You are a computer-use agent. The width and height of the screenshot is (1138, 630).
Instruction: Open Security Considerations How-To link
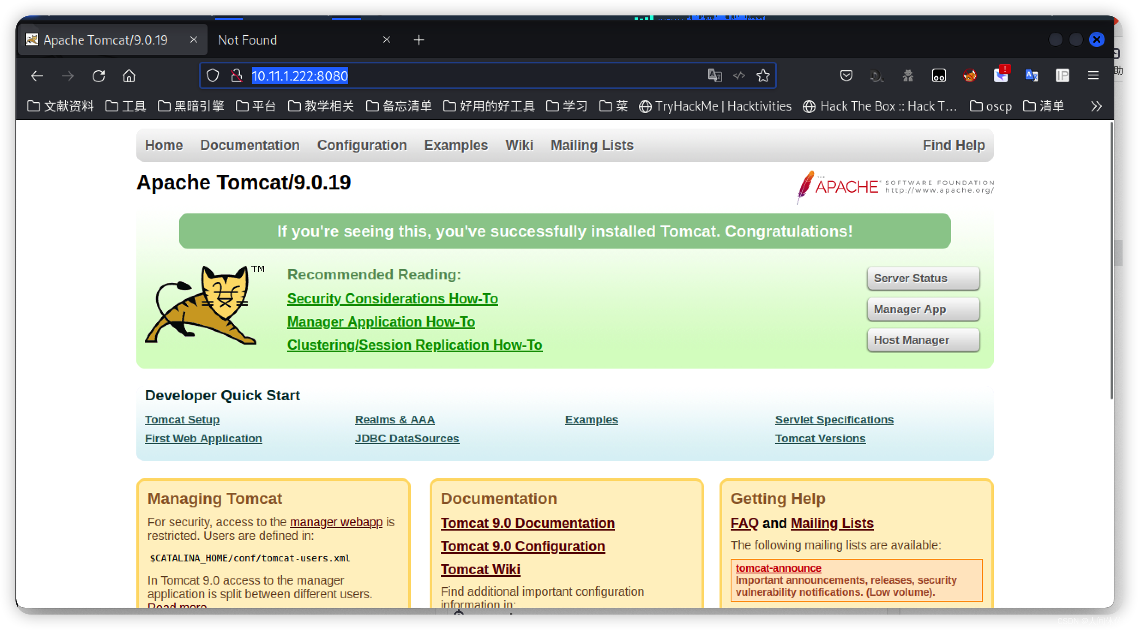pyautogui.click(x=392, y=298)
